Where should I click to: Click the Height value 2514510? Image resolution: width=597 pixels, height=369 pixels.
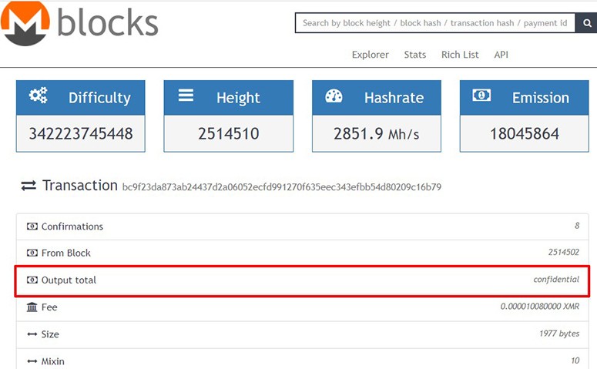pos(228,133)
